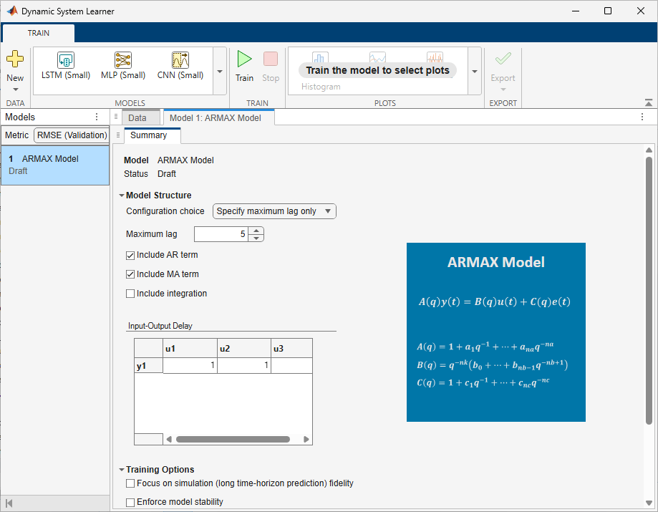The image size is (658, 512).
Task: Collapse the left panel with the arrow icon
Action: pos(9,503)
